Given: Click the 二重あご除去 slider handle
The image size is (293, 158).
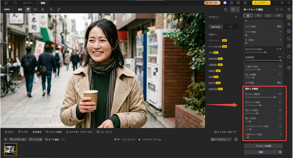Looking at the screenshot, I should tap(259, 70).
